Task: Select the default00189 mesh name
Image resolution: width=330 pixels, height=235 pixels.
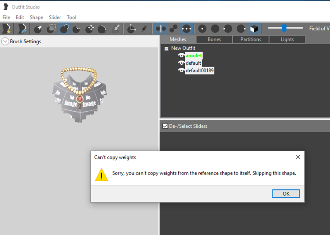Action: pyautogui.click(x=199, y=71)
